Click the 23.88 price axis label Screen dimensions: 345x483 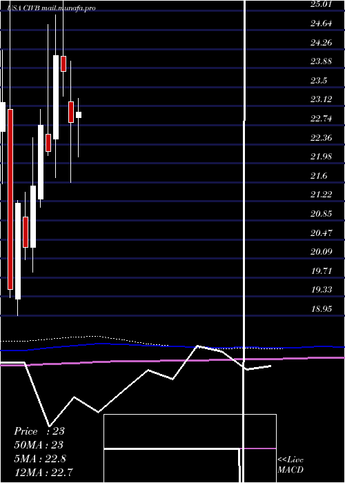pyautogui.click(x=322, y=61)
